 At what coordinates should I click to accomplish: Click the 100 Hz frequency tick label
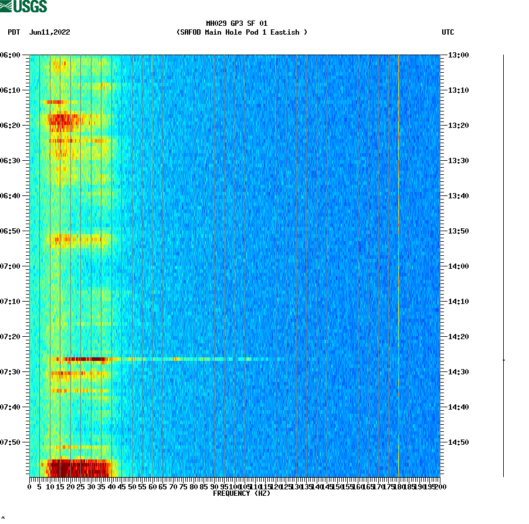pyautogui.click(x=233, y=486)
